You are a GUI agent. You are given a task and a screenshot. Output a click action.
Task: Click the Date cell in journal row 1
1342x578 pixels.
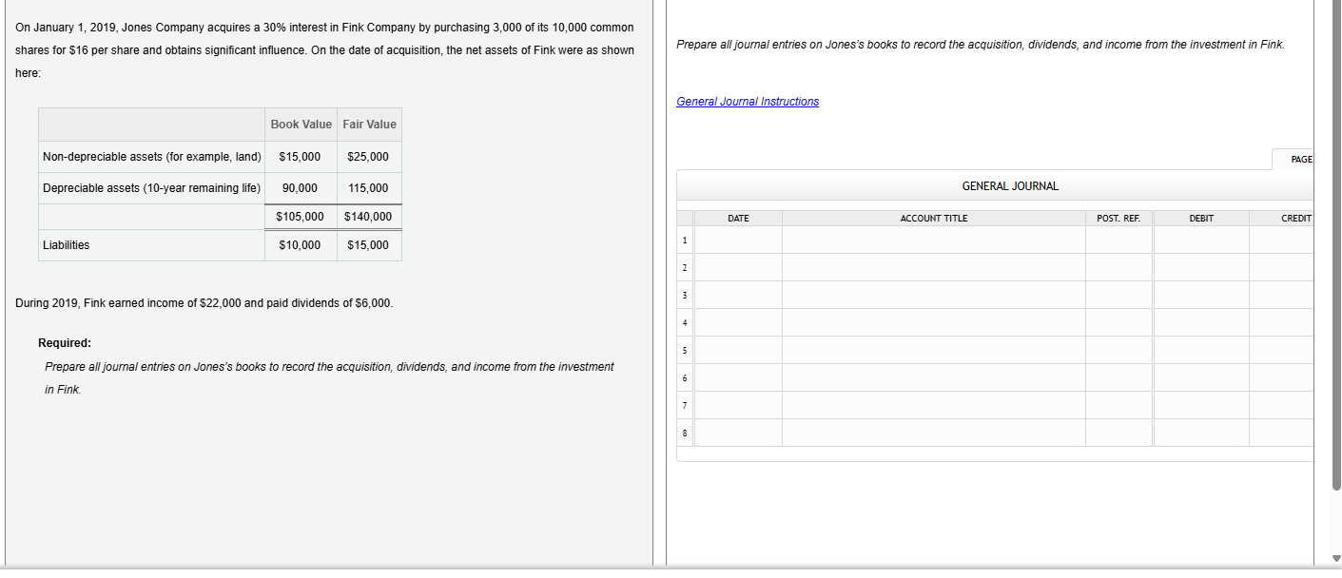point(738,240)
